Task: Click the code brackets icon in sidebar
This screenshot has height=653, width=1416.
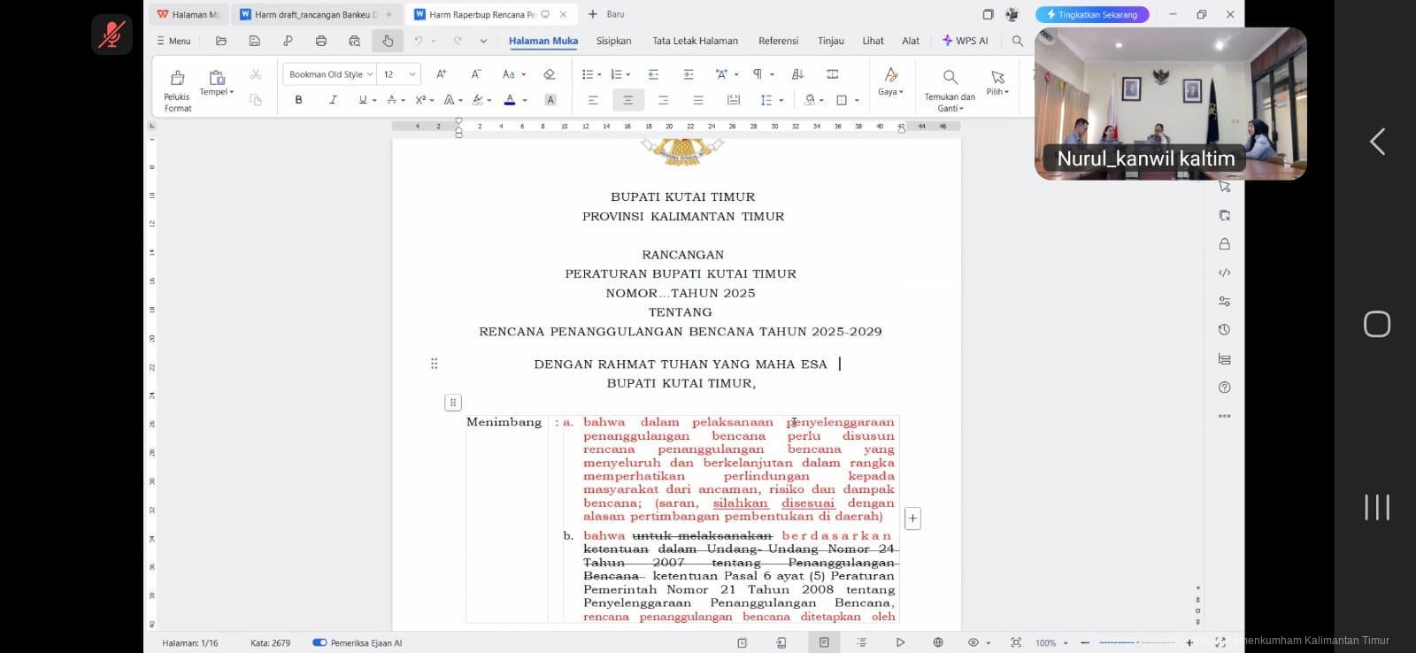Action: click(1225, 273)
